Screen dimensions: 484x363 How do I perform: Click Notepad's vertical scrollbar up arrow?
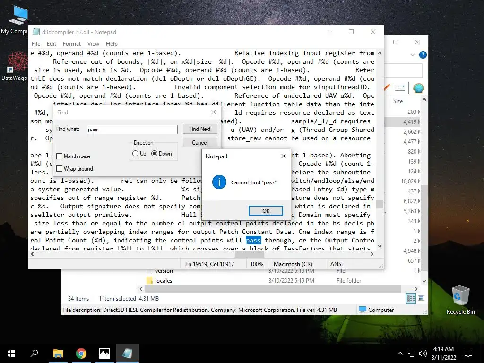380,53
